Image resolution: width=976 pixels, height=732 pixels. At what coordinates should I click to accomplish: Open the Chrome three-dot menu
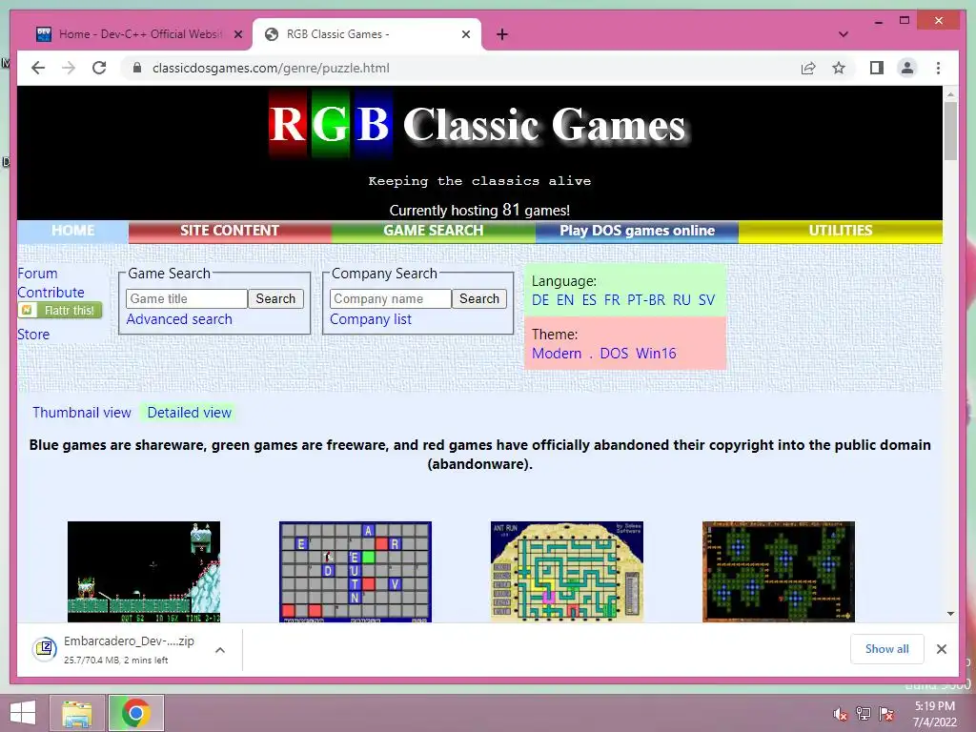coord(938,68)
